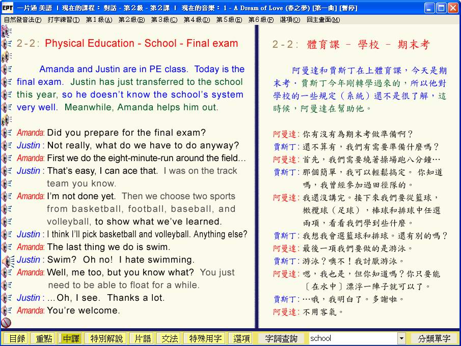Play audio for 'You're welcome' line
The width and height of the screenshot is (461, 346).
7,310
